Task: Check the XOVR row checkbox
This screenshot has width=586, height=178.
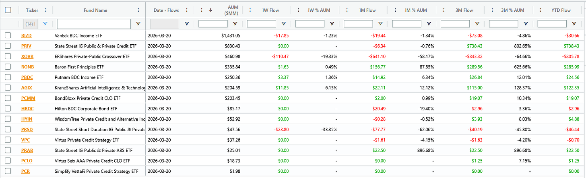Action: [x=8, y=56]
